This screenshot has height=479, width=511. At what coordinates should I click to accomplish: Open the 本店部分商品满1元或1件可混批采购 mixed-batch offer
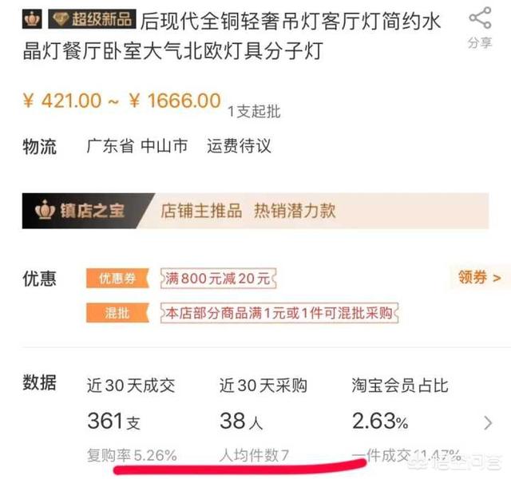click(279, 313)
